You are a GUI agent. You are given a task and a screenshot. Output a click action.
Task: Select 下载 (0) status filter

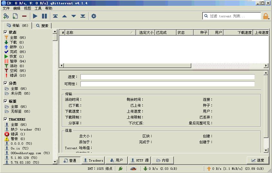click(14, 42)
